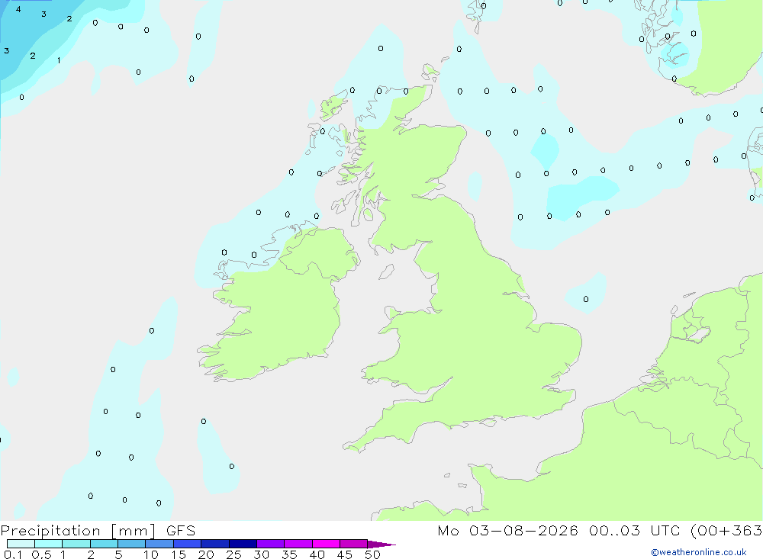Pick the 10–15 mm legend color box
Image resolution: width=763 pixels, height=559 pixels.
point(159,544)
